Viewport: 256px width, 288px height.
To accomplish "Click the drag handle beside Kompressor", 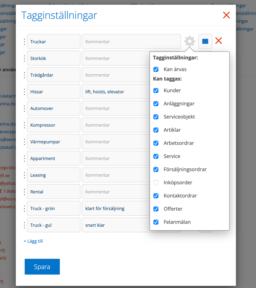I will 24,125.
